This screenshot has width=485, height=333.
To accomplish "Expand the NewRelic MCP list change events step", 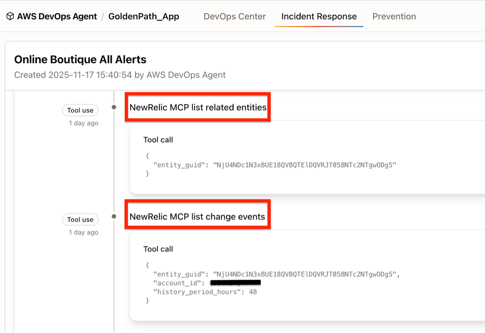I will pos(198,216).
